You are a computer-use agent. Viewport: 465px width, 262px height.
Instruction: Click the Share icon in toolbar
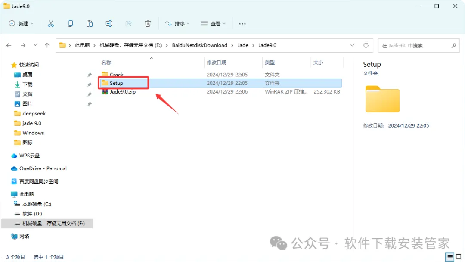(x=128, y=23)
